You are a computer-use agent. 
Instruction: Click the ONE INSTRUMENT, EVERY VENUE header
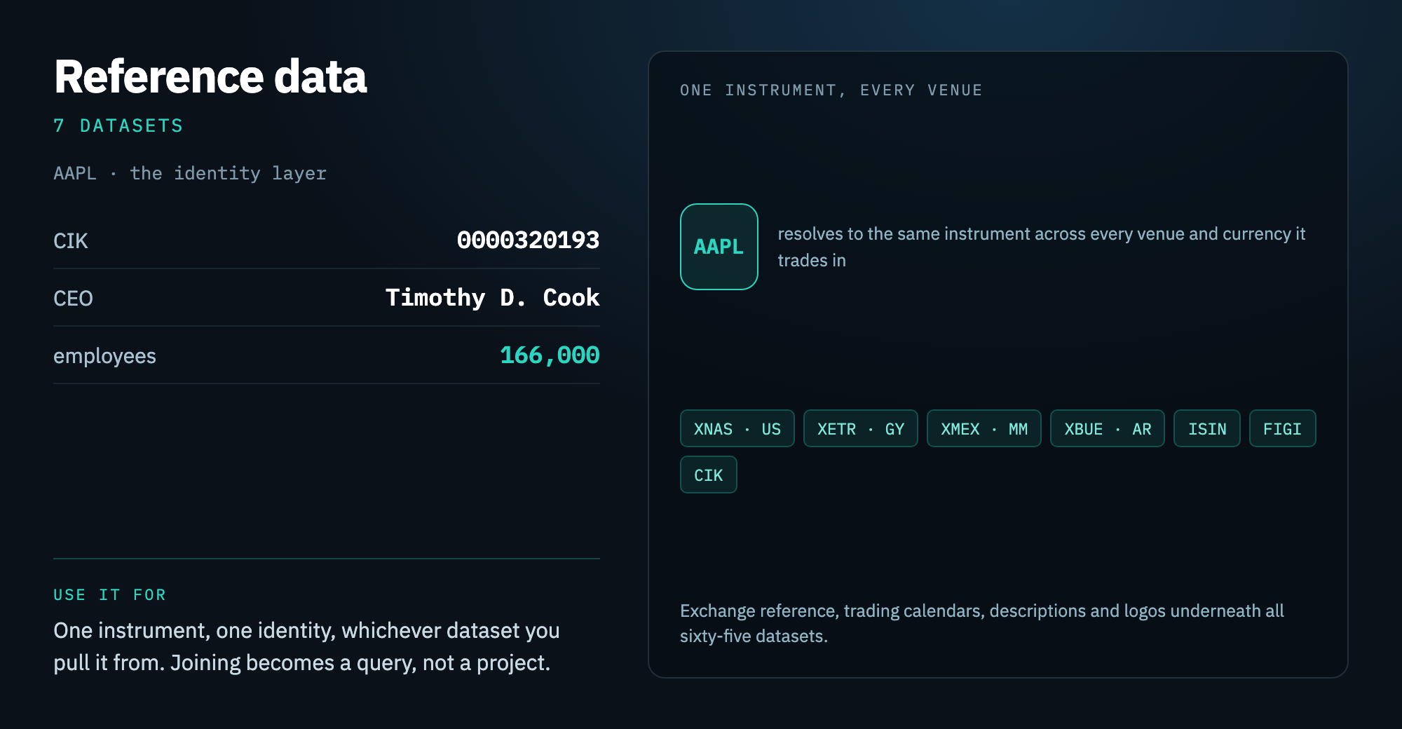click(831, 90)
